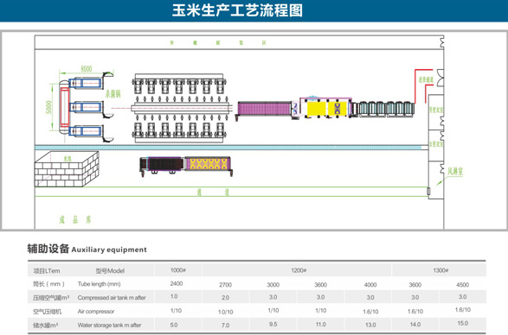The image size is (508, 335).
Task: Click the top sterilizer kettle in diagram
Action: (x=86, y=84)
